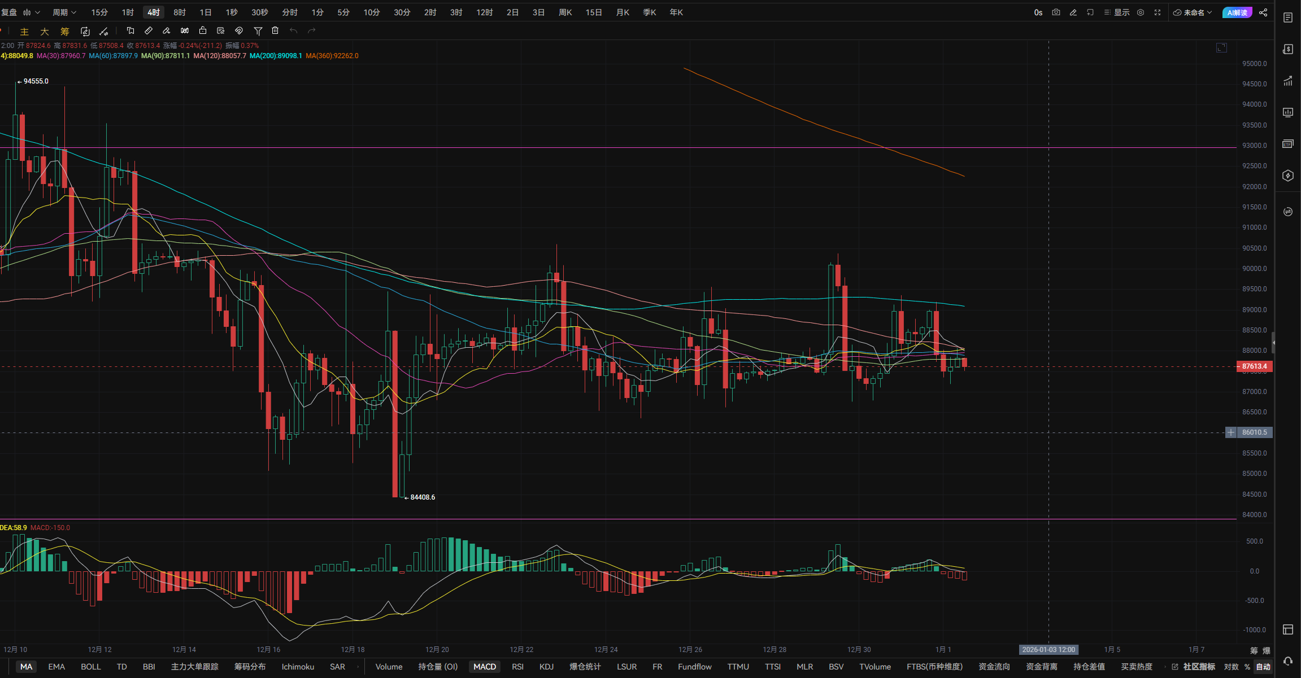1301x678 pixels.
Task: Toggle 对数 logarithmic scale
Action: pyautogui.click(x=1232, y=667)
